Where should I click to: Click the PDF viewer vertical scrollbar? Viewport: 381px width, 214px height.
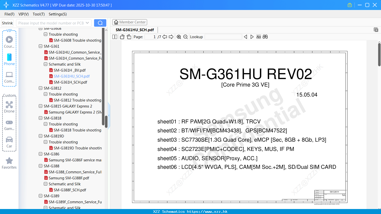point(379,54)
